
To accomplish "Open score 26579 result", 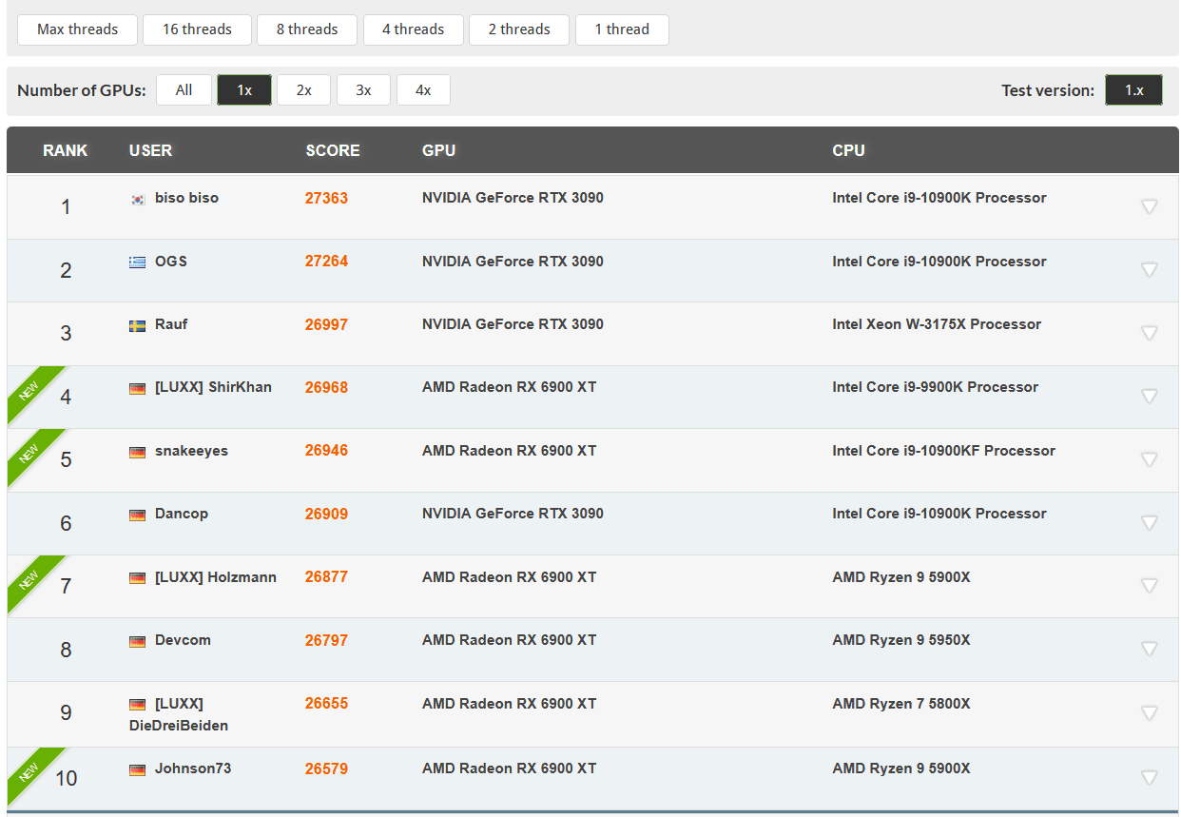I will (x=326, y=768).
